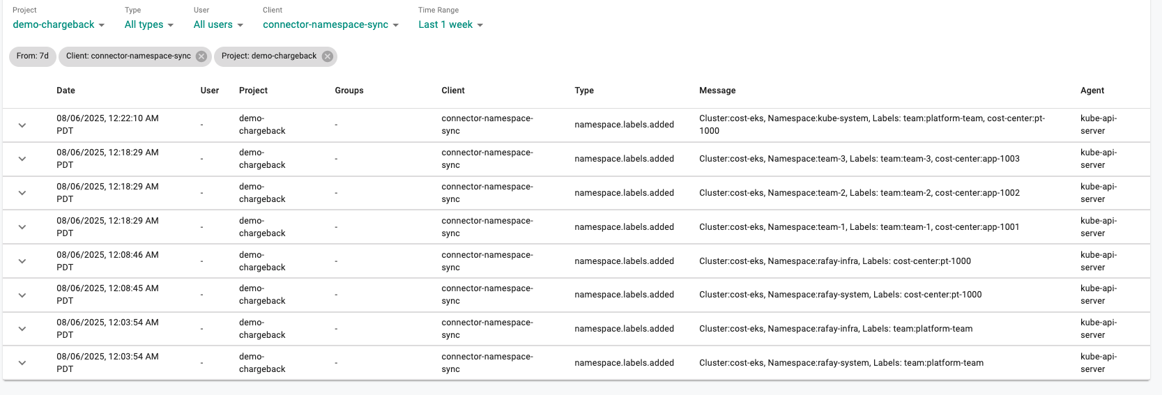
Task: Open the Project demo-chargeback dropdown
Action: point(59,24)
